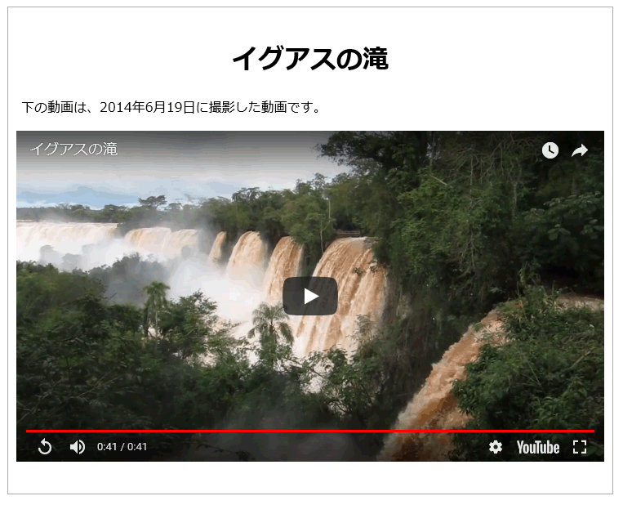Add video to Watch later via clock icon

(550, 150)
